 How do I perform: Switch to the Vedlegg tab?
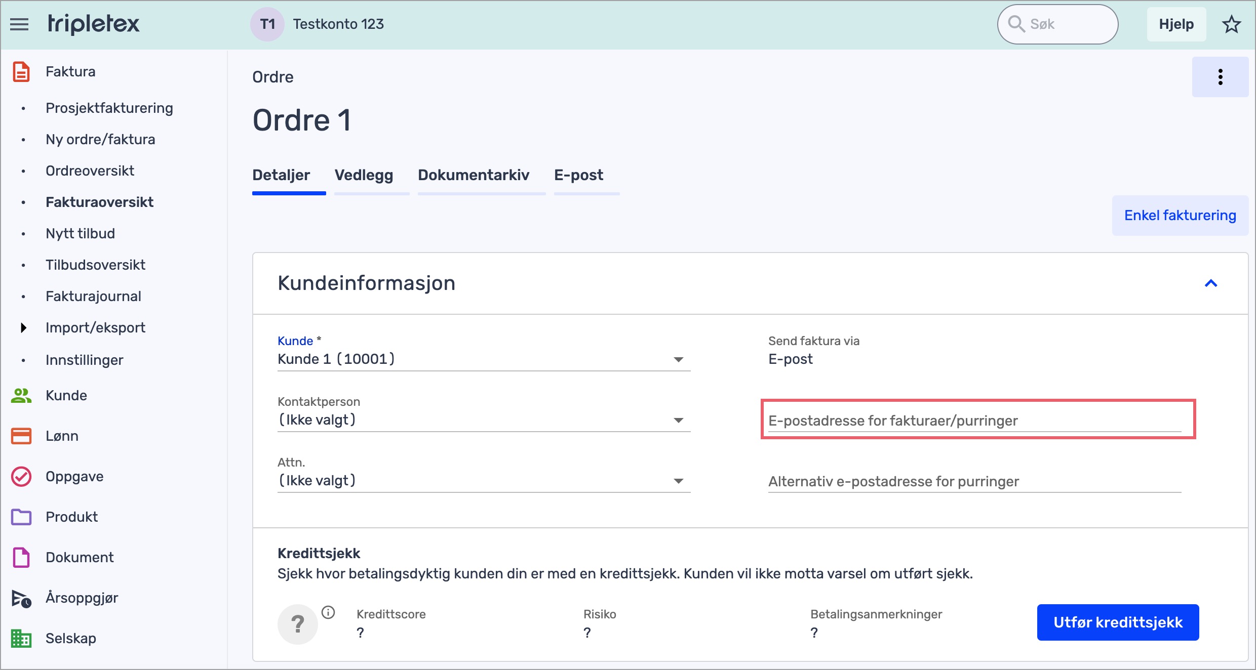364,175
